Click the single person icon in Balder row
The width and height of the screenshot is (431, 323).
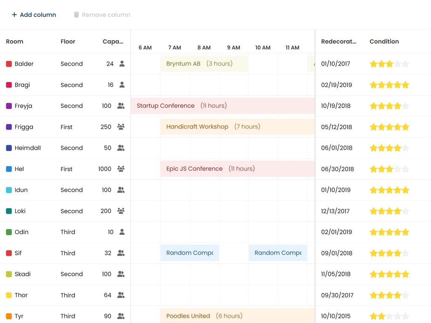pyautogui.click(x=122, y=64)
